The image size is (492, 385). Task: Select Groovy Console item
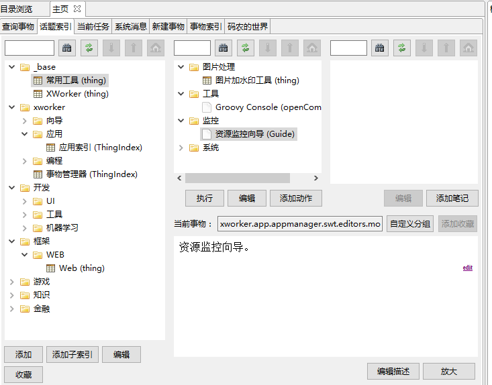click(x=262, y=107)
